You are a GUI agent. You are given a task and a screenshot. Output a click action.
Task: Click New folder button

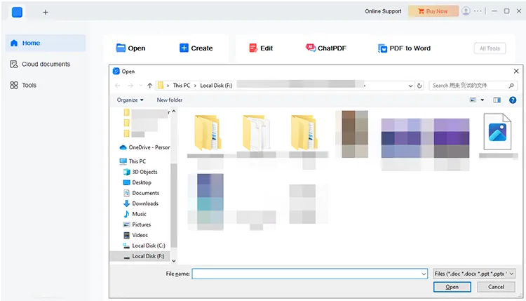click(x=170, y=100)
